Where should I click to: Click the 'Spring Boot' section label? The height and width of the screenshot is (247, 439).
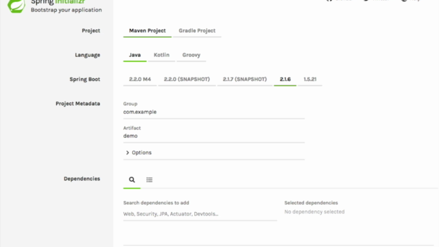(85, 80)
